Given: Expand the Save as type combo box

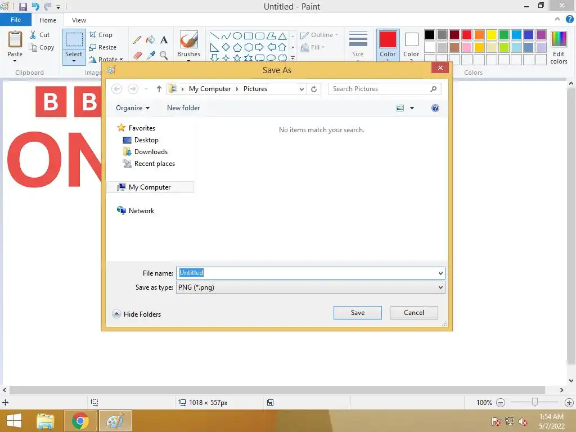Looking at the screenshot, I should 440,287.
